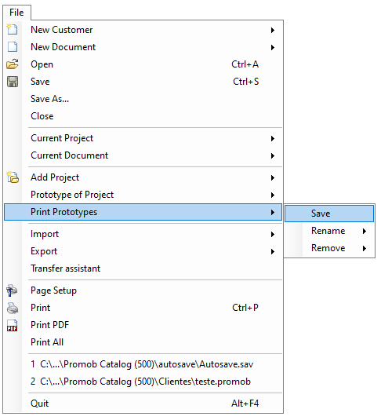Click the Page Setup printer icon

[12, 290]
